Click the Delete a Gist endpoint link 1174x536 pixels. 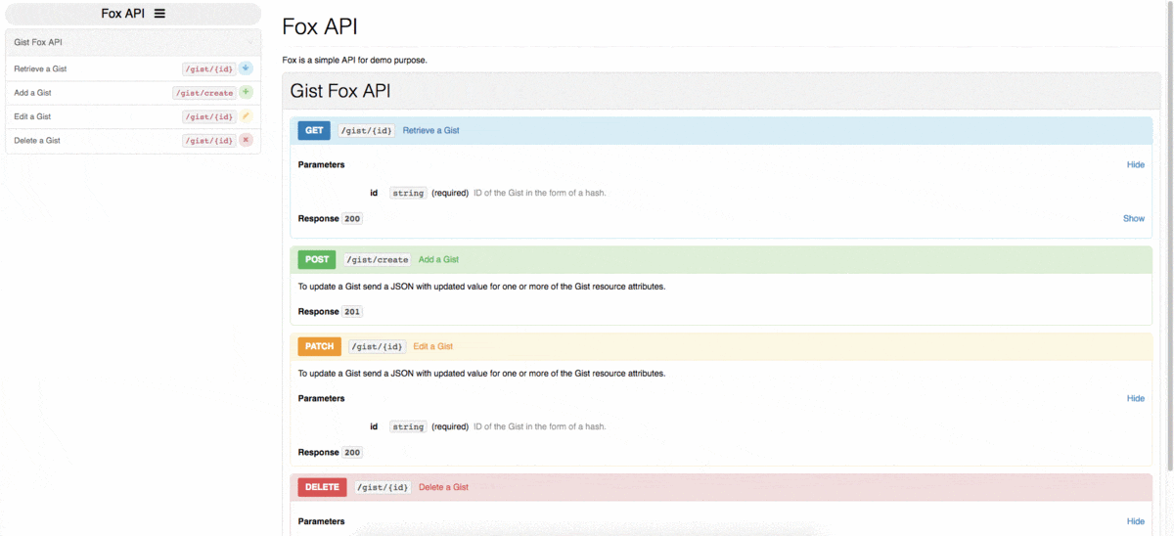pyautogui.click(x=443, y=487)
